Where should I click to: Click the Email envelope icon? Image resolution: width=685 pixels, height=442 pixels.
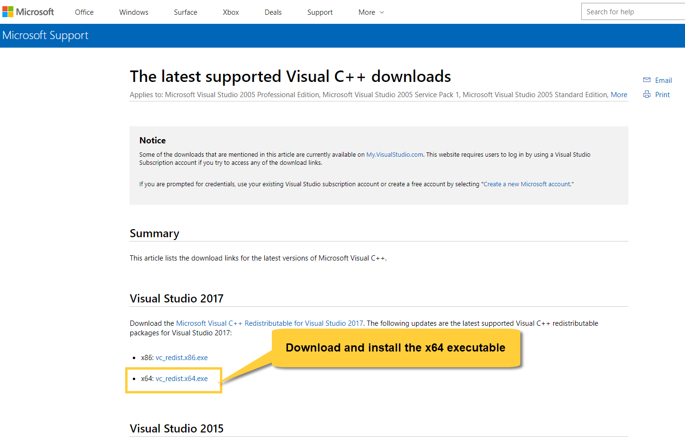[x=647, y=80]
